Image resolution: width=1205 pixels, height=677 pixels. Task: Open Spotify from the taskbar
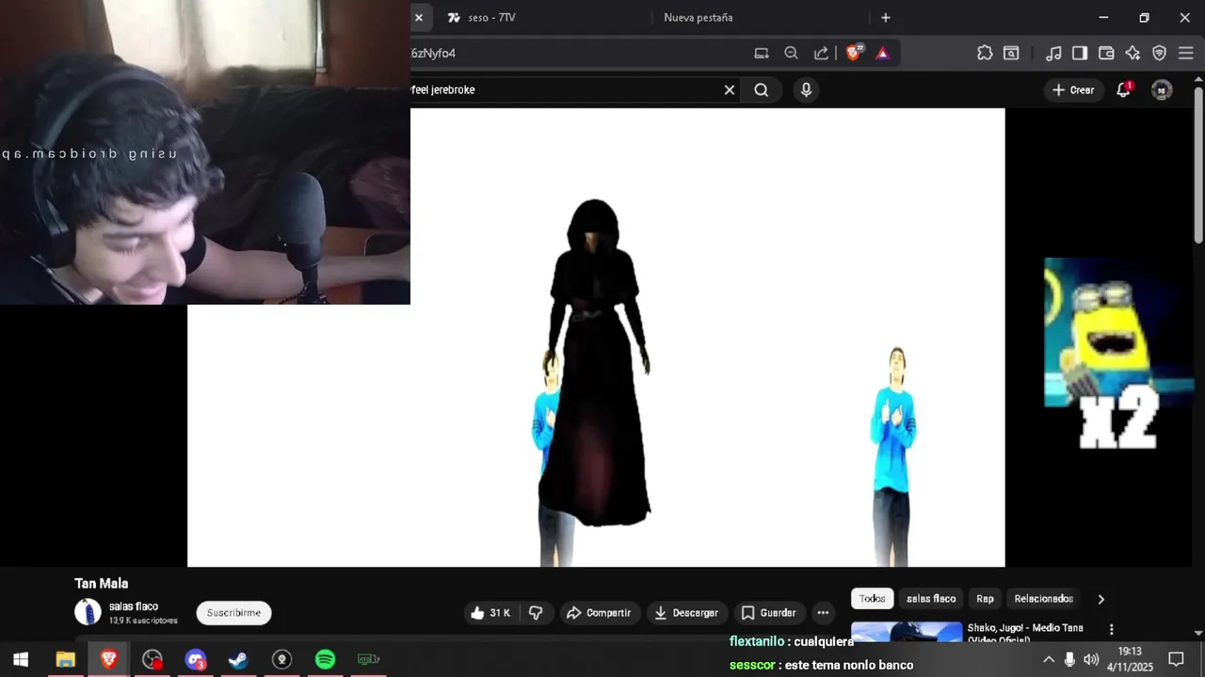pyautogui.click(x=325, y=659)
